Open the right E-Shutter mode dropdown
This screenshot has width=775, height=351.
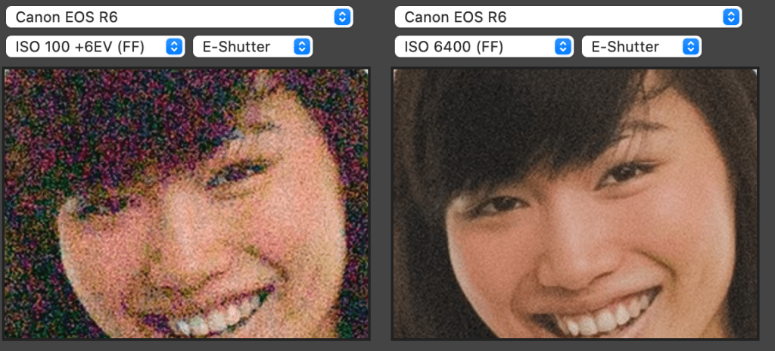(x=630, y=47)
